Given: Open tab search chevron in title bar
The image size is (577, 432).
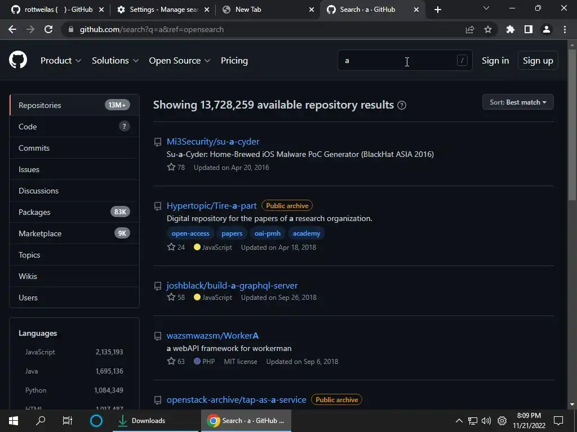Looking at the screenshot, I should (486, 8).
